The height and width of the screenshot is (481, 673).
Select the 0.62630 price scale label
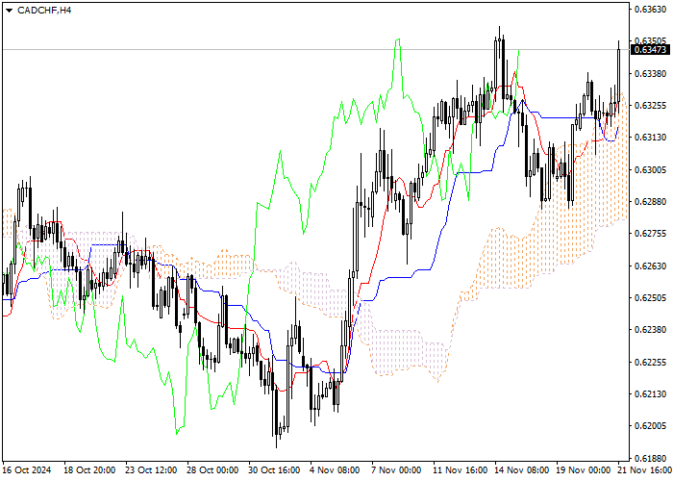point(650,266)
